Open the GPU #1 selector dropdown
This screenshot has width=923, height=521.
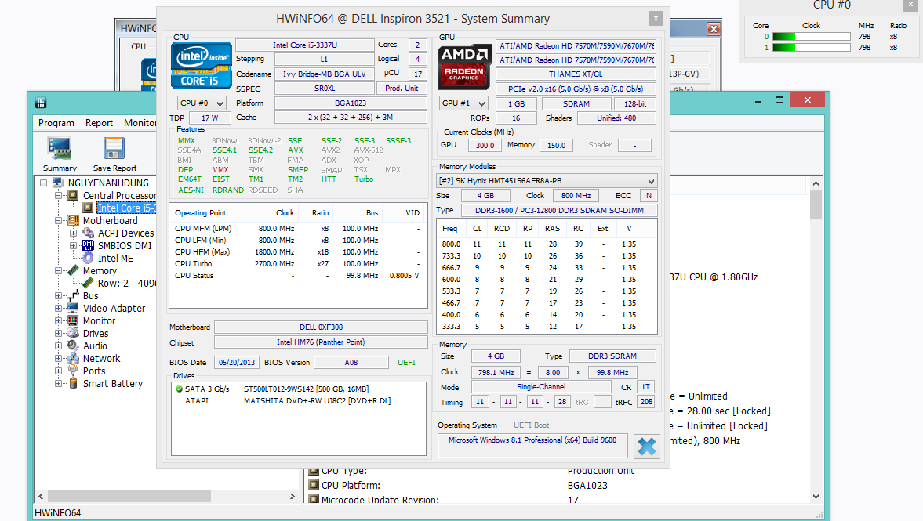(464, 103)
